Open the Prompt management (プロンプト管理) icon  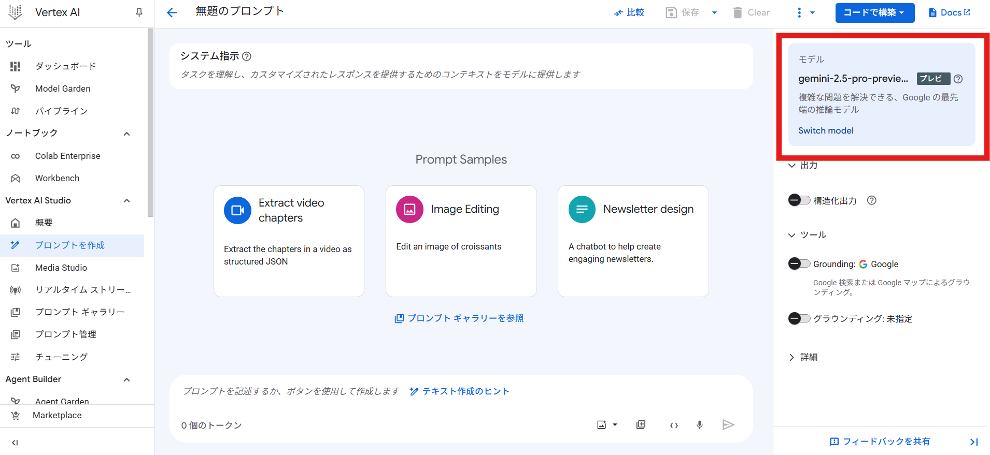(16, 334)
